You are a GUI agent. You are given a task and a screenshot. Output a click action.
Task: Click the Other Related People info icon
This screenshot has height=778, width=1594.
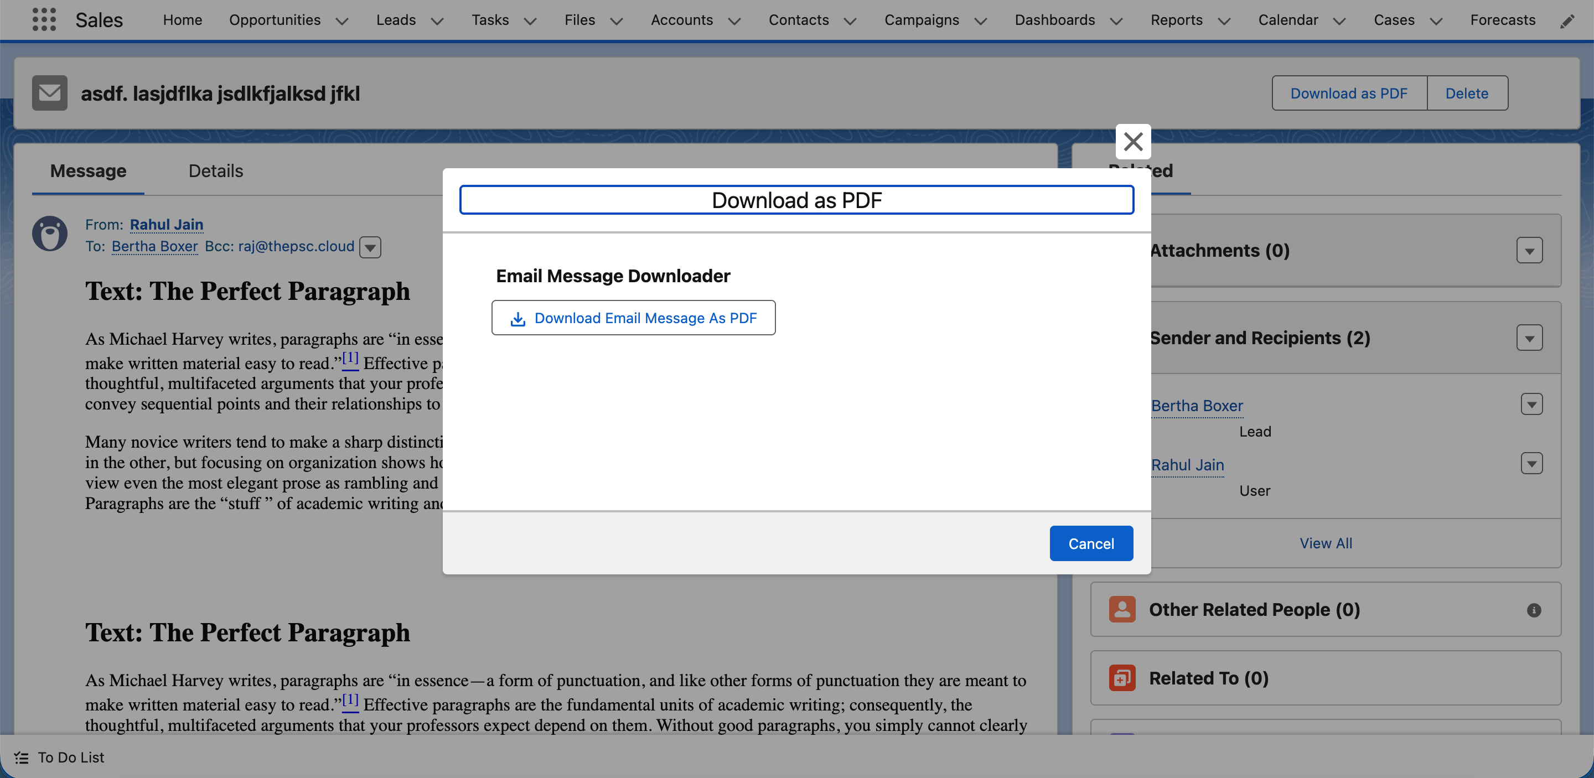1533,610
